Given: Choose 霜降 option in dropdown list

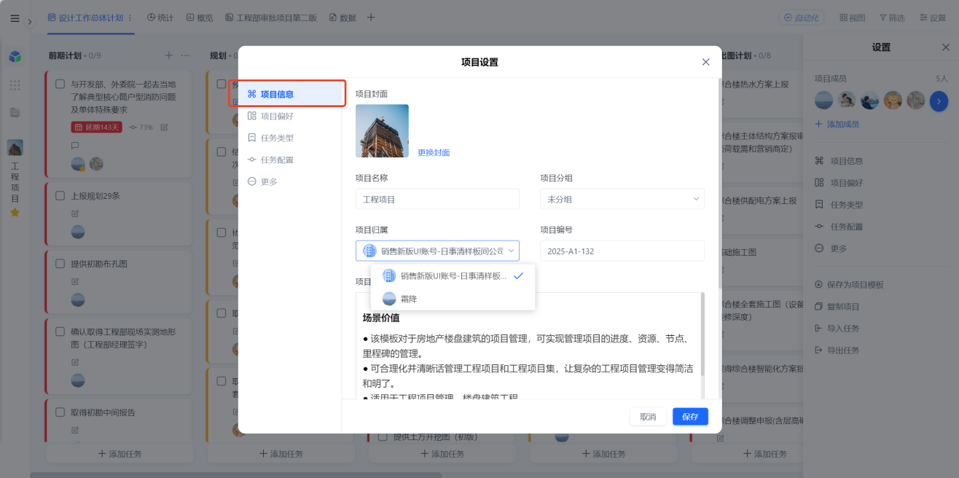Looking at the screenshot, I should click(x=453, y=299).
